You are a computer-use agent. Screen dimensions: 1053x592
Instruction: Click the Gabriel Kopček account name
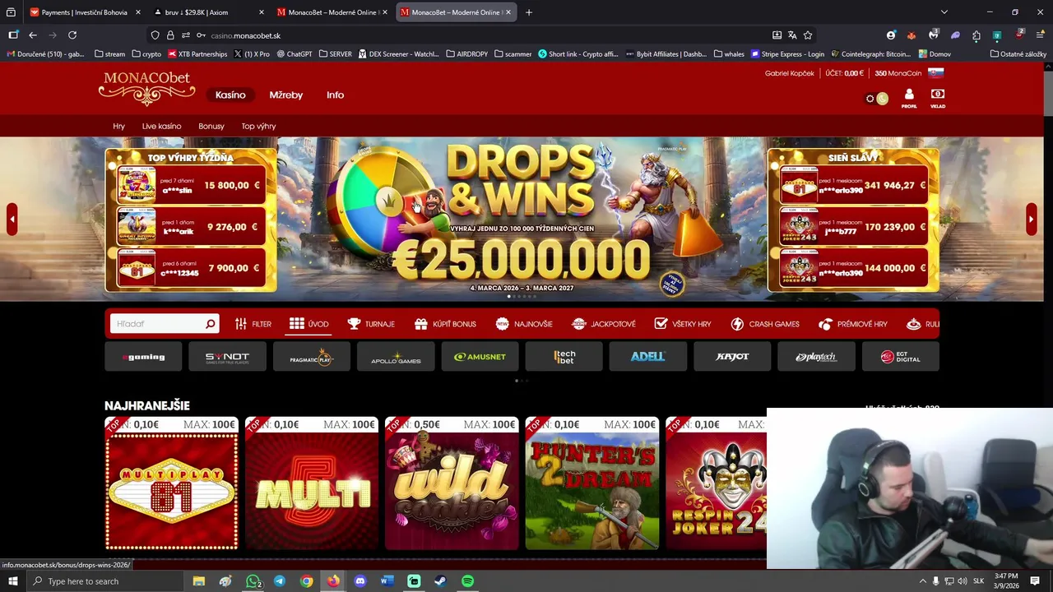tap(789, 73)
